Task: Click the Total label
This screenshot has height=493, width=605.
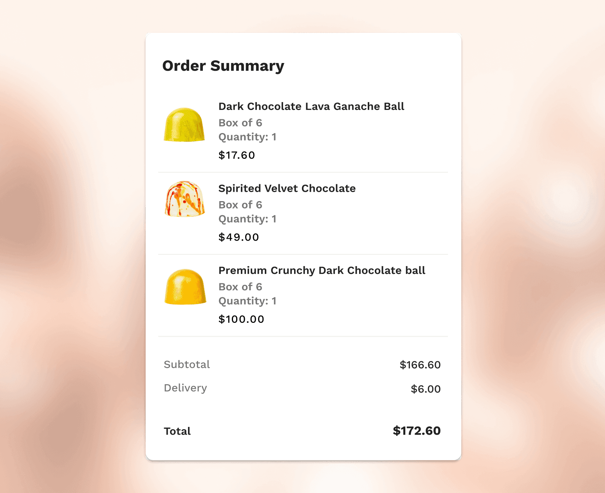Action: (x=177, y=431)
